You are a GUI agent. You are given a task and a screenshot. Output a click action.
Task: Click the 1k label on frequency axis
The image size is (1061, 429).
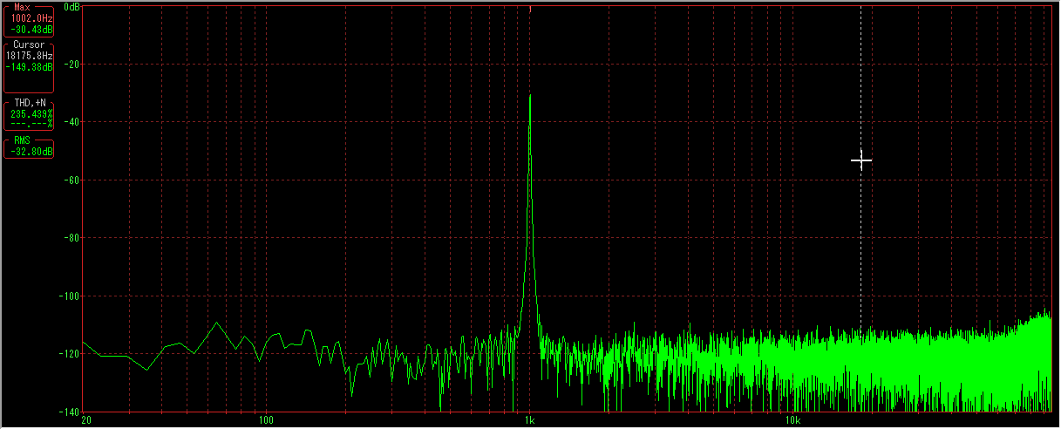point(529,420)
